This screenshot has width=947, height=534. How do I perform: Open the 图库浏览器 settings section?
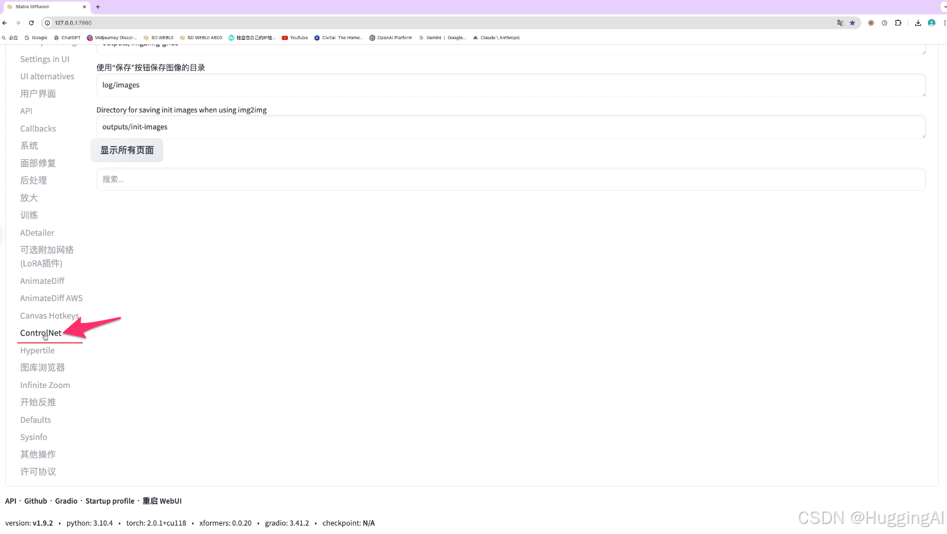42,368
